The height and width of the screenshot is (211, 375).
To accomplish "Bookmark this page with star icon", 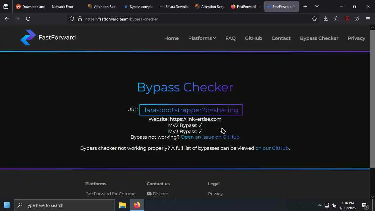I will 314,19.
